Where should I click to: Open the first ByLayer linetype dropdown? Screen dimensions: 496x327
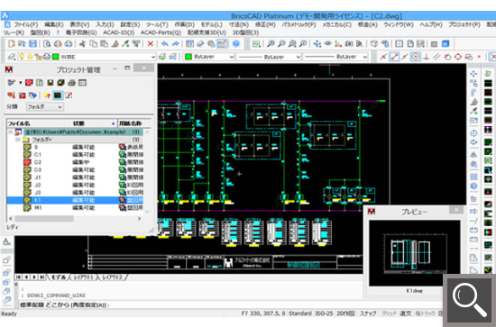tap(298, 57)
